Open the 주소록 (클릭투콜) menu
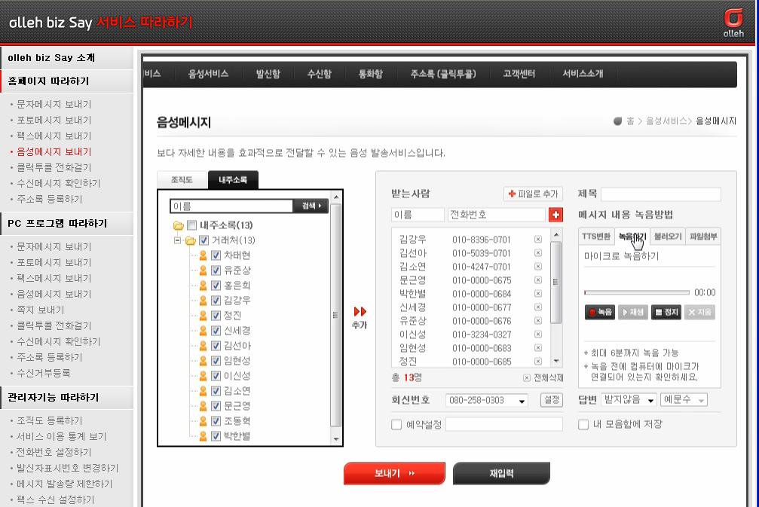Image resolution: width=759 pixels, height=507 pixels. pyautogui.click(x=443, y=74)
